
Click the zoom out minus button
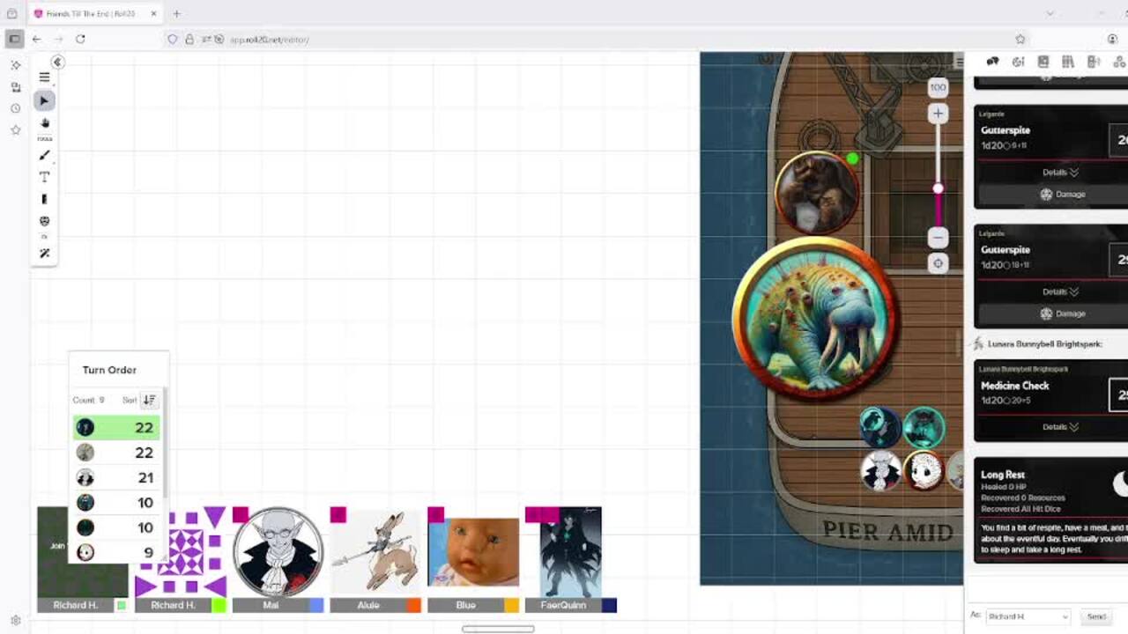point(938,237)
